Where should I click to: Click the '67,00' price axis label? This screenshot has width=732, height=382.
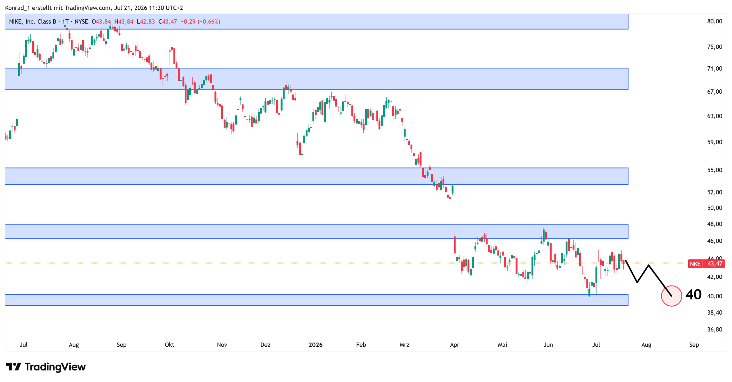715,92
